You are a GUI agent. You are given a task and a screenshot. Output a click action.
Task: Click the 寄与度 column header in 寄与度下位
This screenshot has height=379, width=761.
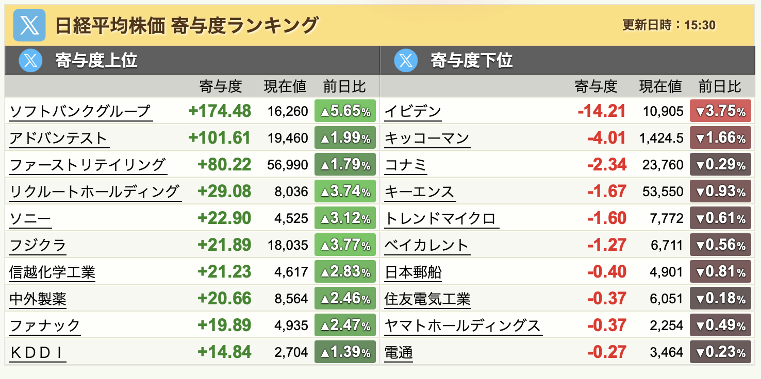click(x=596, y=86)
